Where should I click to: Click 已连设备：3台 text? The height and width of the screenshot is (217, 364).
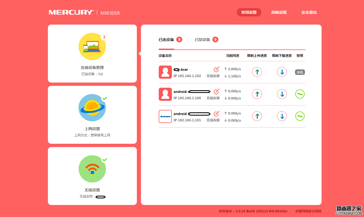(92, 74)
